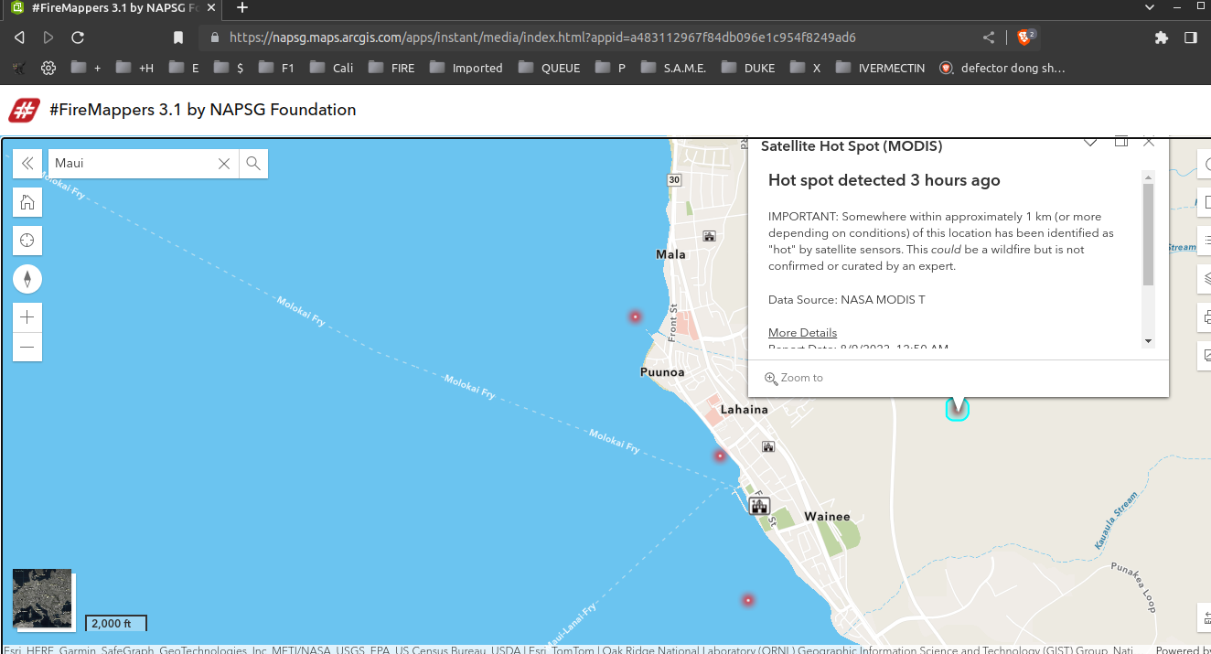
Task: Open the P bookmarks folder
Action: tap(610, 68)
